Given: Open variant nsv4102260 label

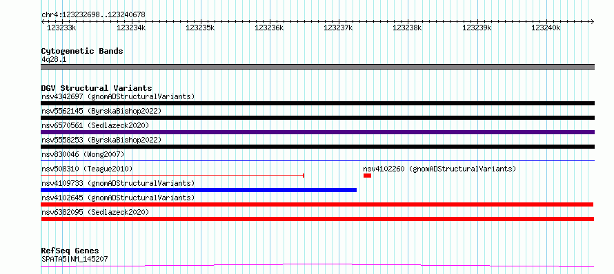Looking at the screenshot, I should (x=439, y=169).
